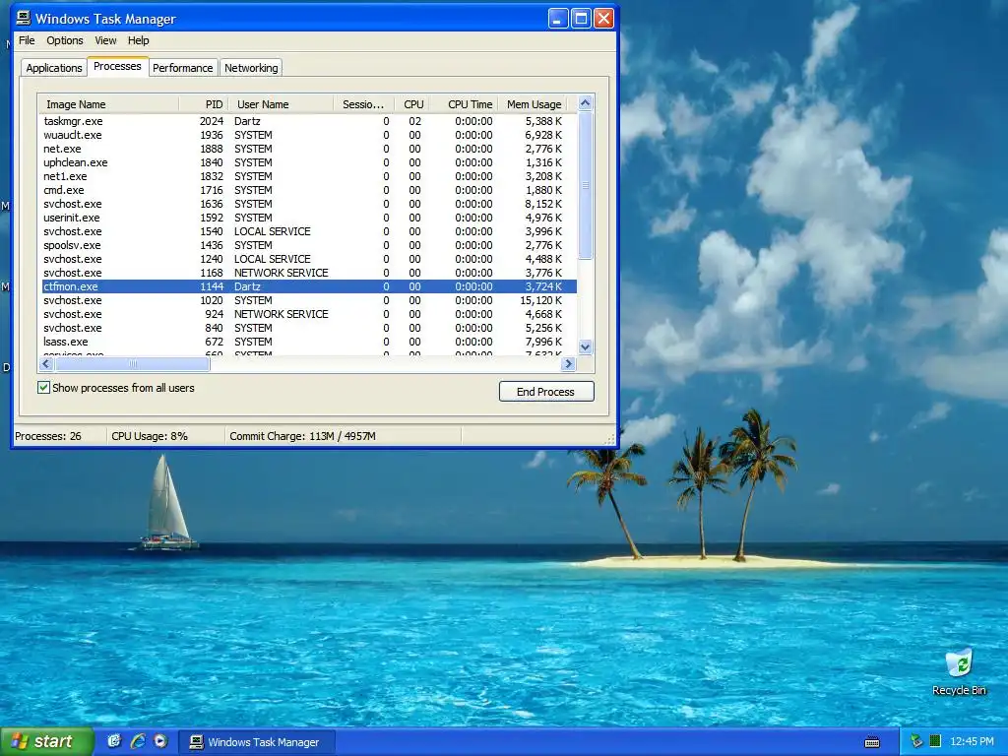Screen dimensions: 1008x756
Task: Sort by the Mem Usage column header
Action: pos(533,104)
